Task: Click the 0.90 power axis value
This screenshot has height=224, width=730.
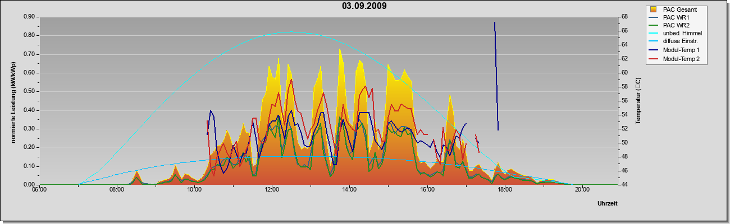Action: [x=29, y=17]
